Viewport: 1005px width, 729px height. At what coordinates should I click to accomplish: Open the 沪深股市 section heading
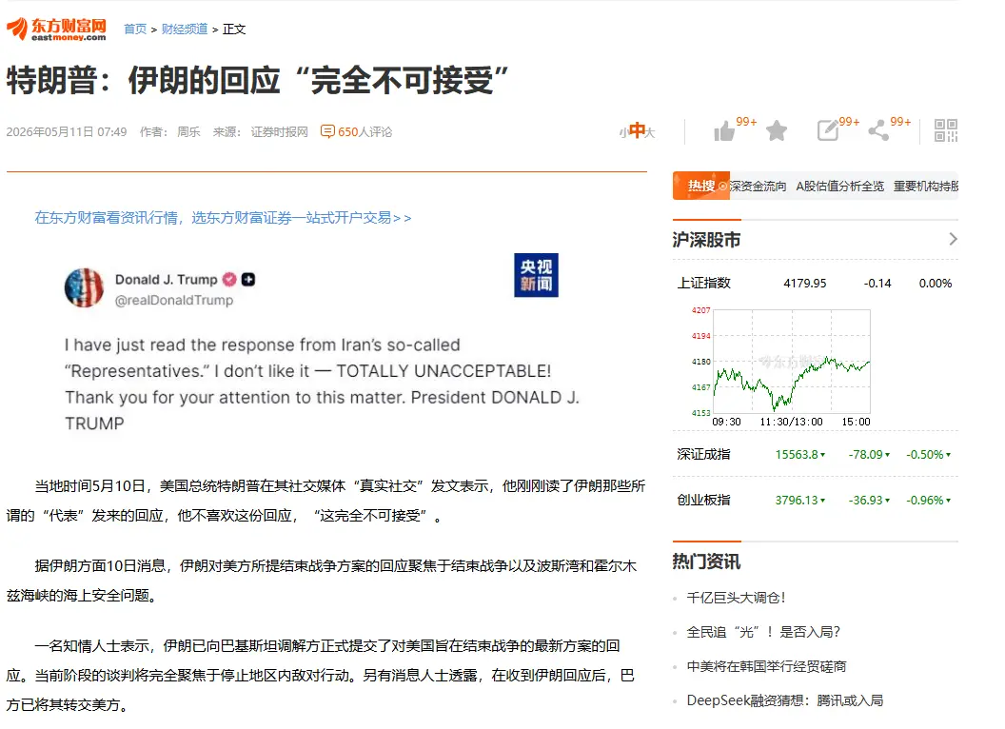pos(706,240)
